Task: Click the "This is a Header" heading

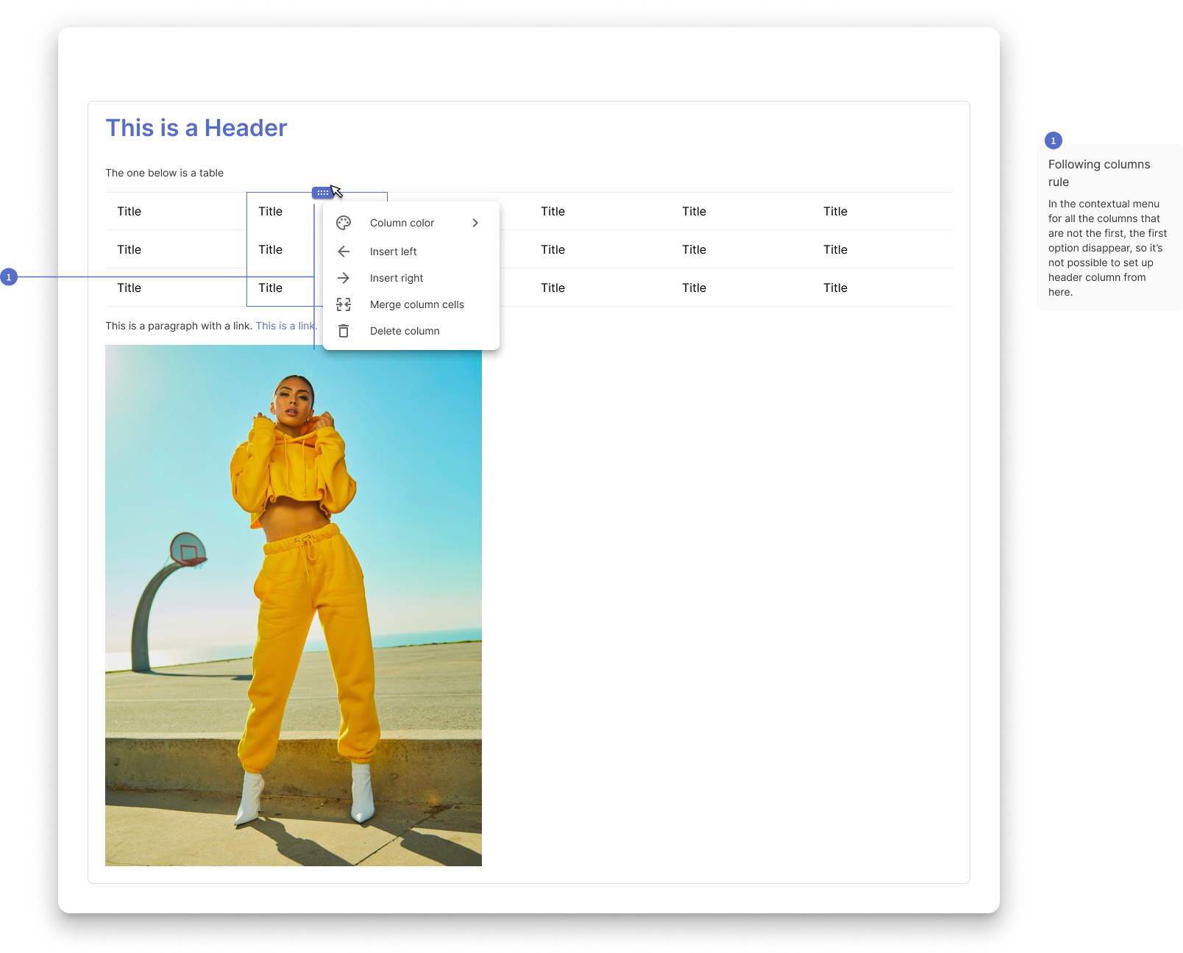Action: tap(196, 128)
